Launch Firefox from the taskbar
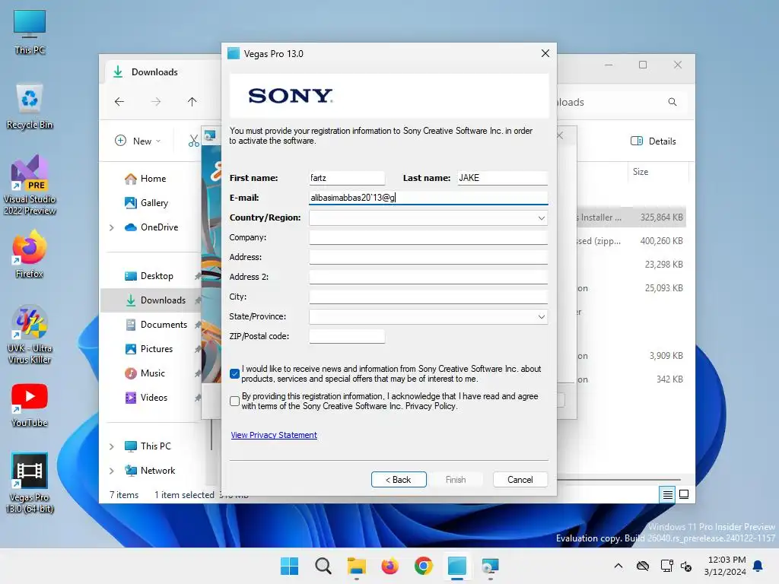The width and height of the screenshot is (779, 584). pyautogui.click(x=390, y=566)
